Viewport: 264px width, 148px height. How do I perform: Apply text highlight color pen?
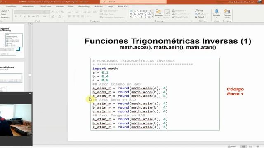click(53, 16)
